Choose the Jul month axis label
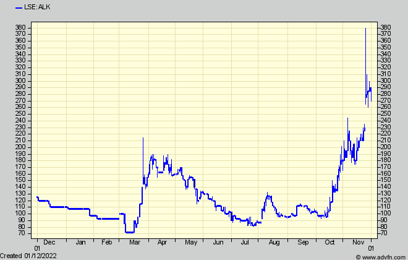The image size is (408, 260). [x=246, y=243]
